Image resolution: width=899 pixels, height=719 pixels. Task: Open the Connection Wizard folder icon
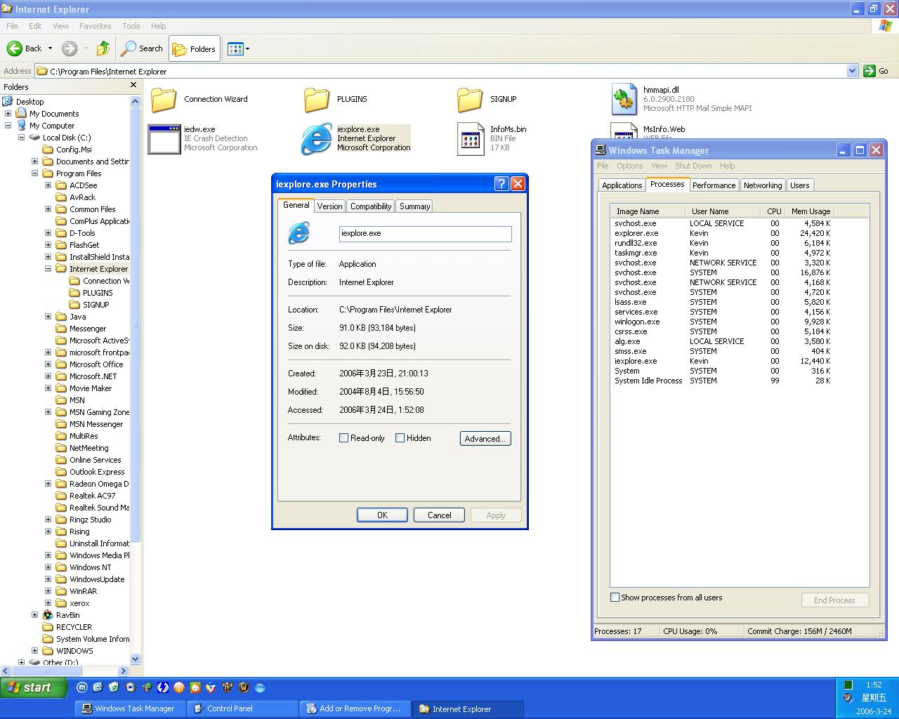point(164,100)
